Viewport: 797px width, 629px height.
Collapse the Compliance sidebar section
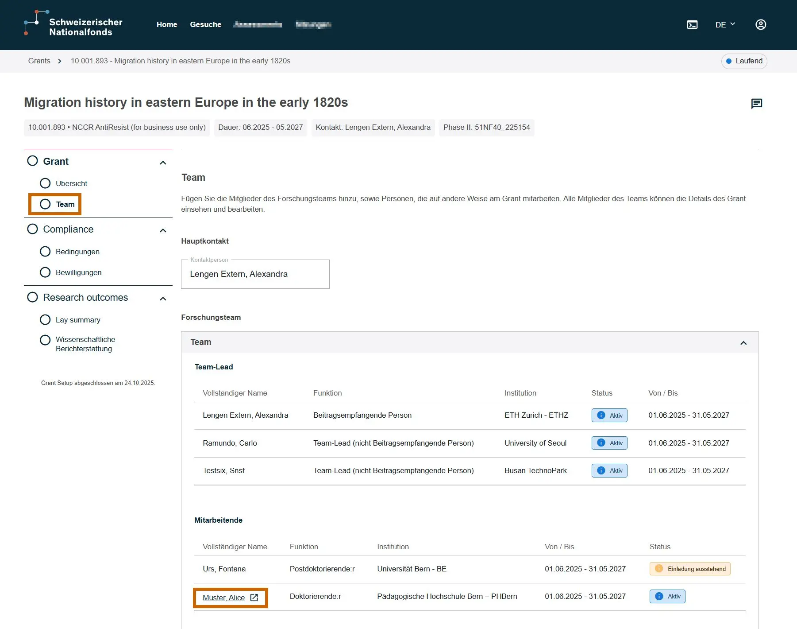(x=163, y=230)
